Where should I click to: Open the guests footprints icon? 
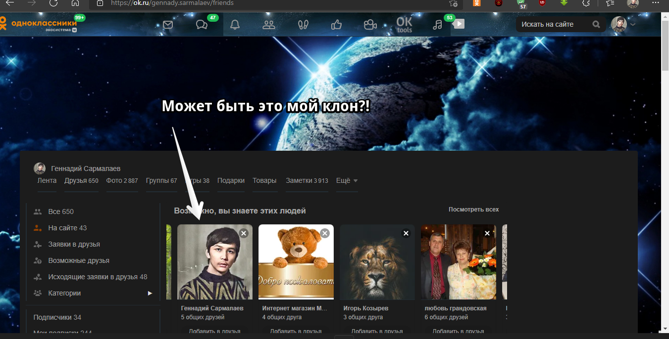click(303, 25)
